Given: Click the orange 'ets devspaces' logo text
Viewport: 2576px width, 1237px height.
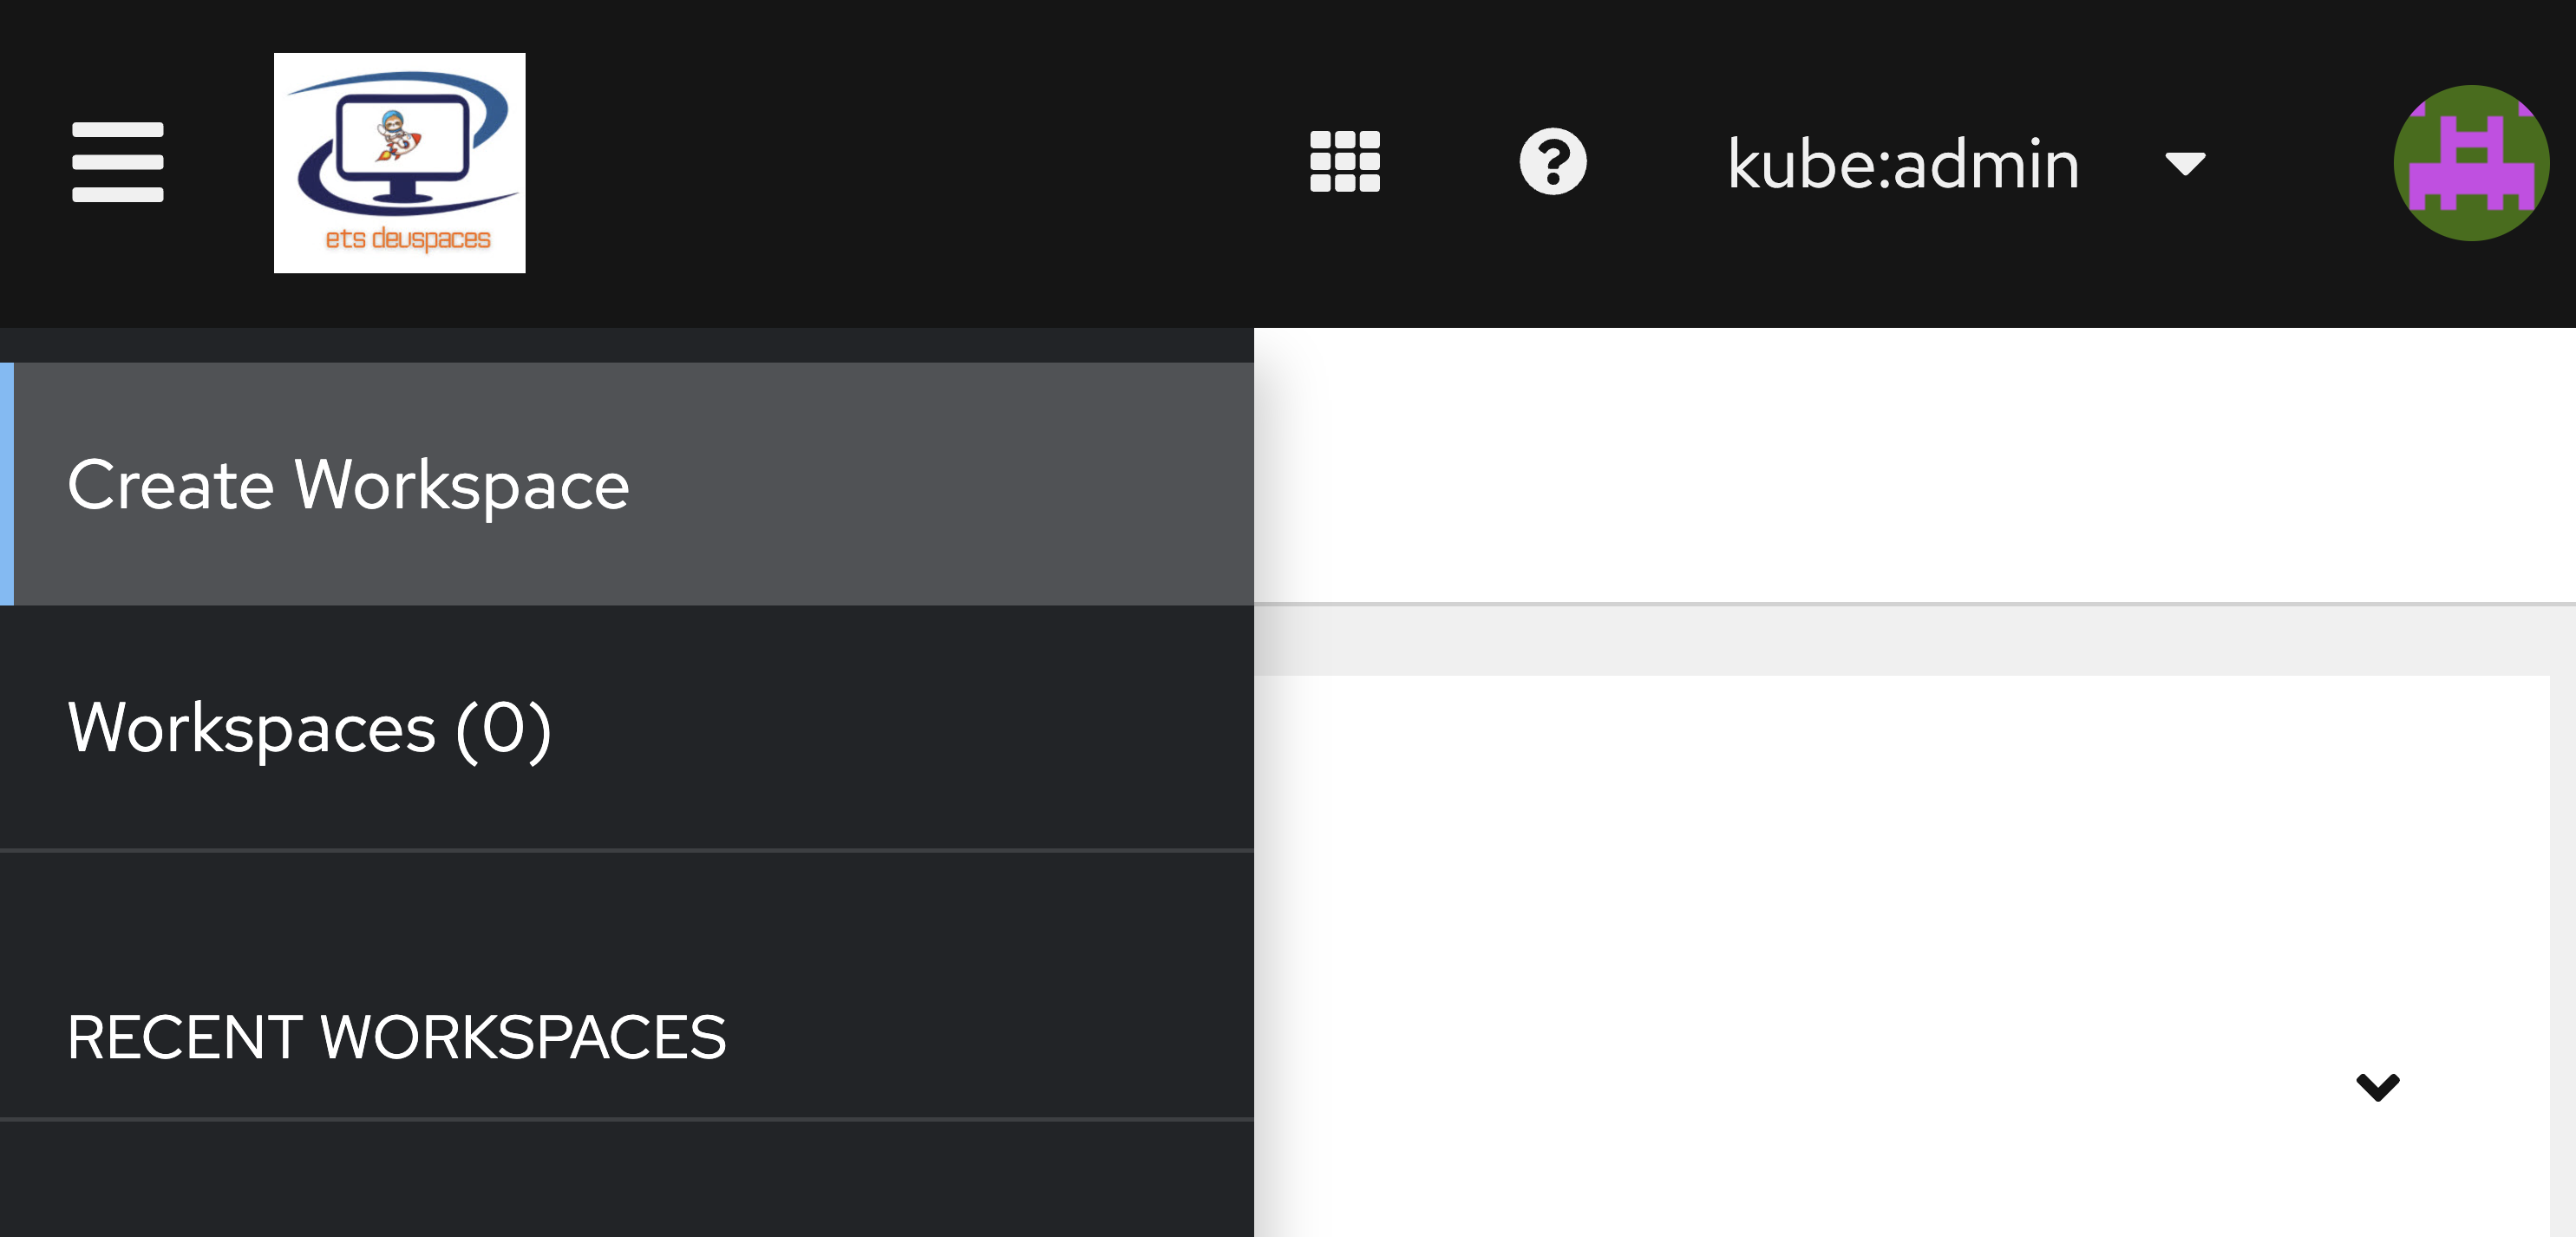Looking at the screenshot, I should 408,239.
